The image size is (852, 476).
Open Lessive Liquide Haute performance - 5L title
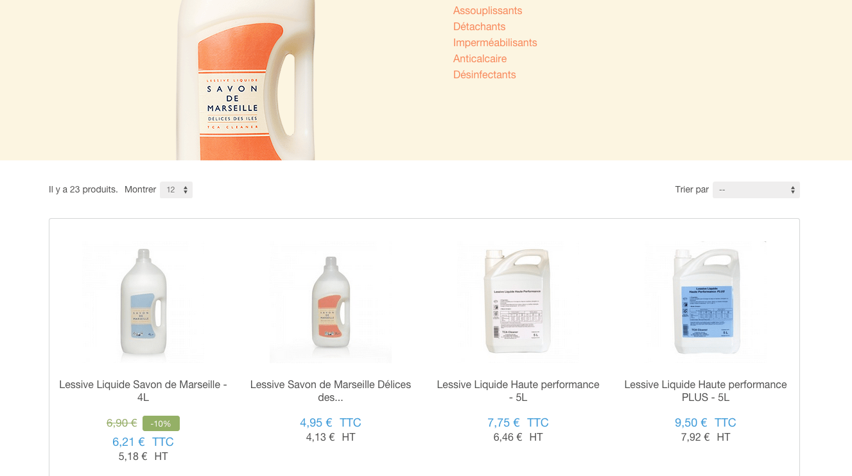point(518,391)
